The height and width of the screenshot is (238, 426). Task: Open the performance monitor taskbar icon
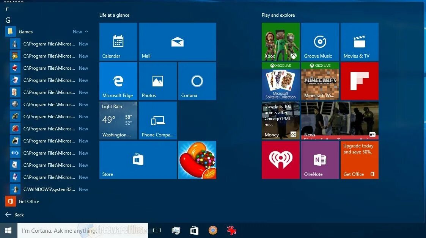pyautogui.click(x=176, y=230)
